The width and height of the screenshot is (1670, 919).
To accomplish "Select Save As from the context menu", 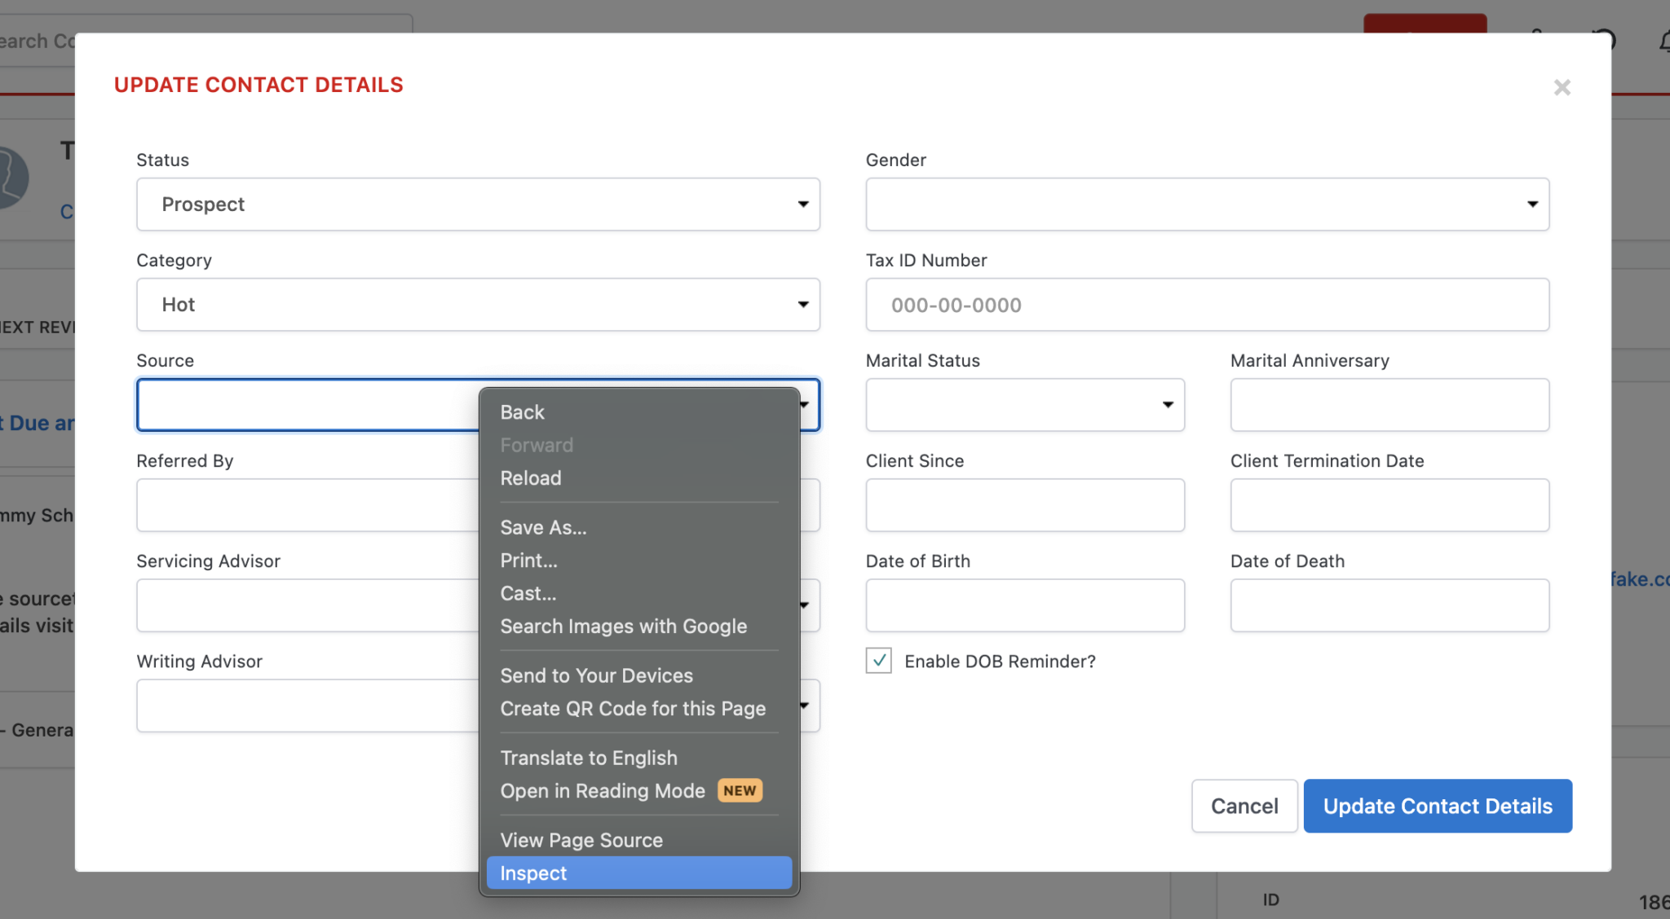I will point(543,527).
